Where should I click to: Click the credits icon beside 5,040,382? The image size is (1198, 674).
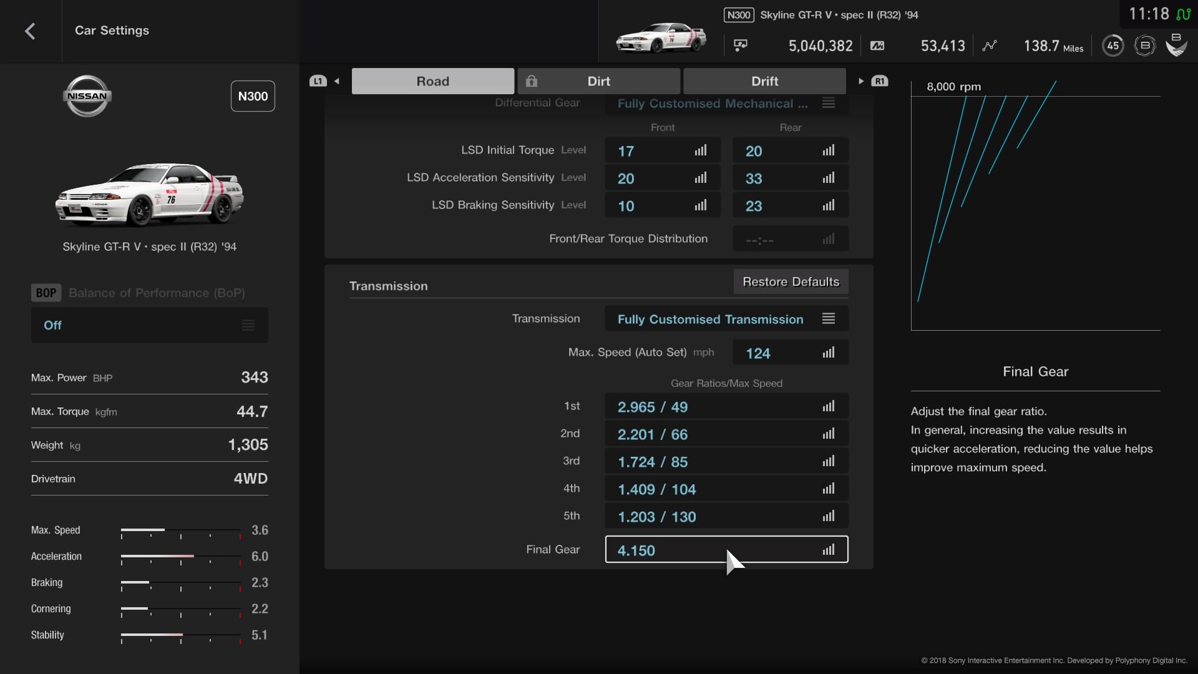(741, 46)
